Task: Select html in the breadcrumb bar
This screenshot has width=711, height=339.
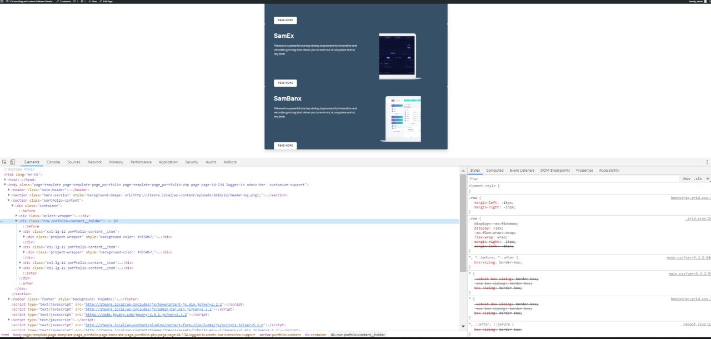Action: [5, 335]
